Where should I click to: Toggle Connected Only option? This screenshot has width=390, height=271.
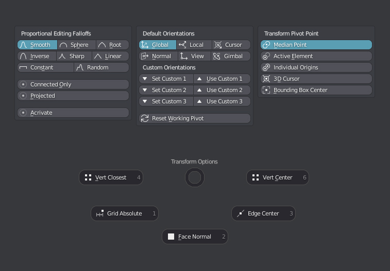(x=73, y=84)
